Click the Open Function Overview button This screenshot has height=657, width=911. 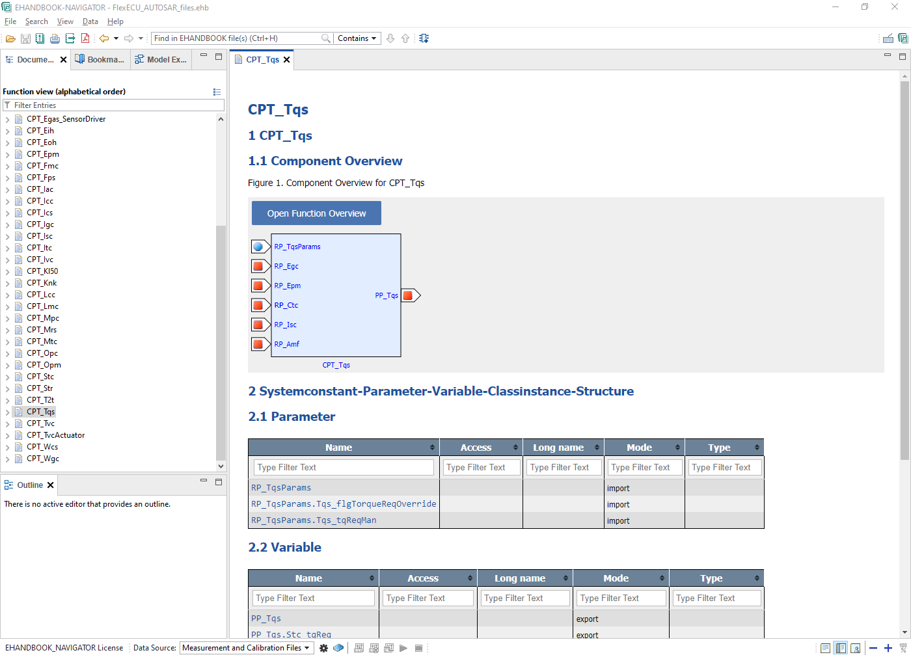pyautogui.click(x=316, y=213)
